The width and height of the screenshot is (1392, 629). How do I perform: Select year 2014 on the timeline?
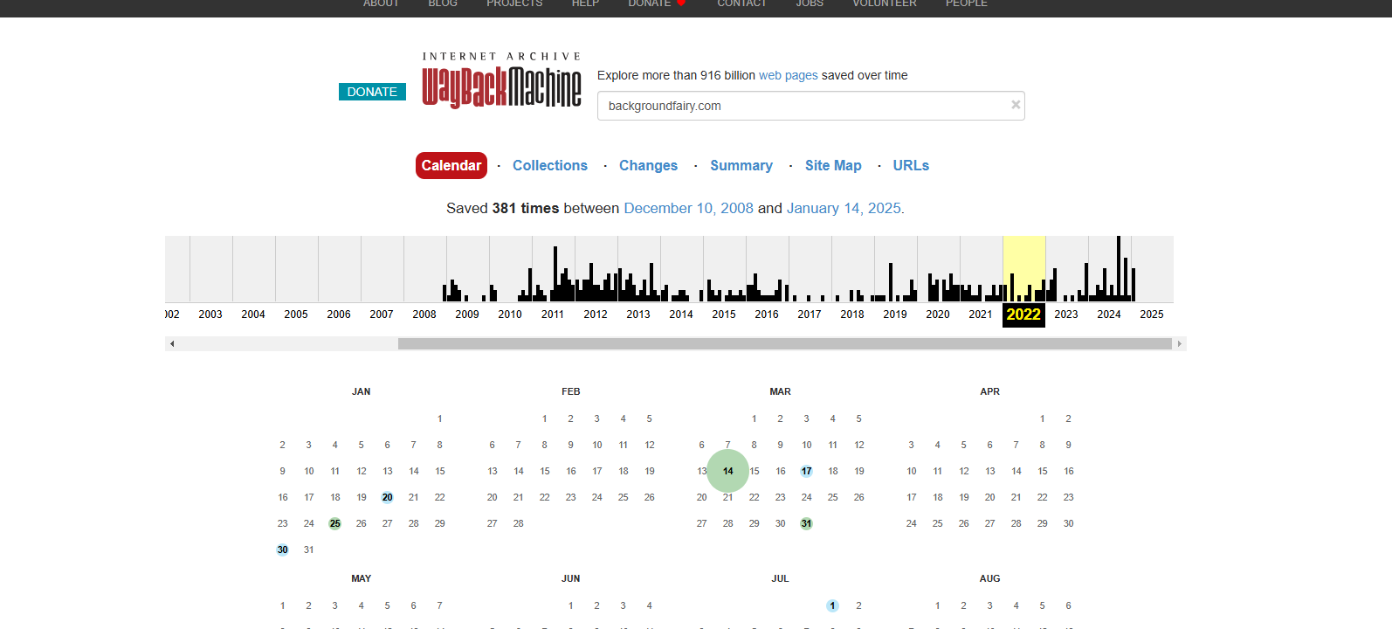681,314
